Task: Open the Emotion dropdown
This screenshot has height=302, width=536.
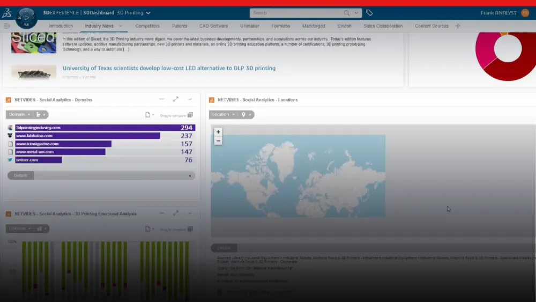Action: pyautogui.click(x=20, y=229)
